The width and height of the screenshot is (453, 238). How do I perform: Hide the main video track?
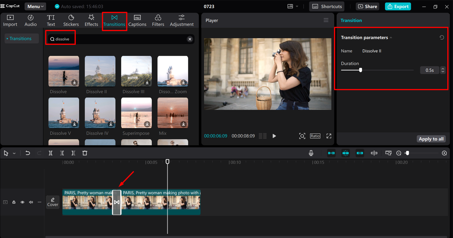pos(22,202)
